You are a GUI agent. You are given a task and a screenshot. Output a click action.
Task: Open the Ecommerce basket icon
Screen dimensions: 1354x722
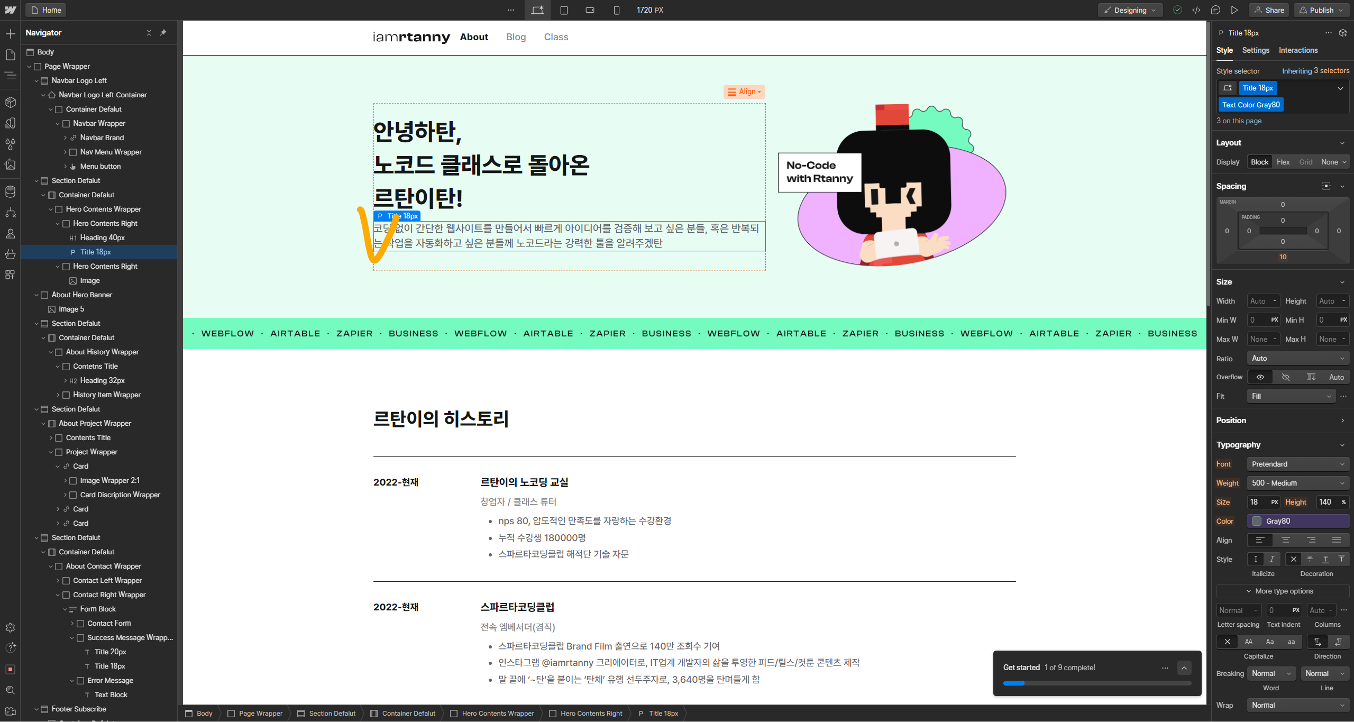pyautogui.click(x=10, y=254)
